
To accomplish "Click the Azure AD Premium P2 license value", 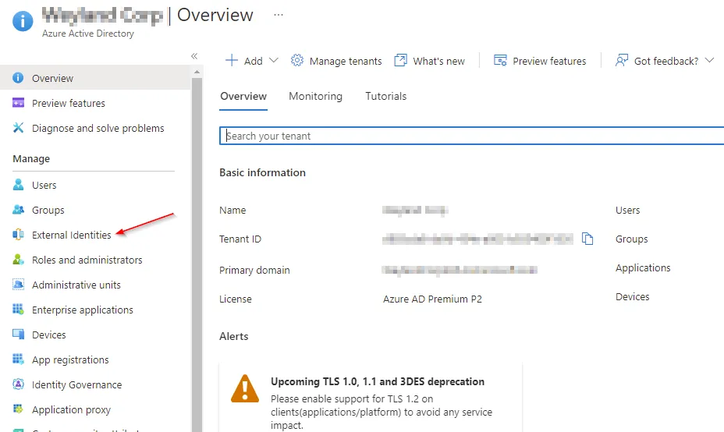I will click(432, 299).
